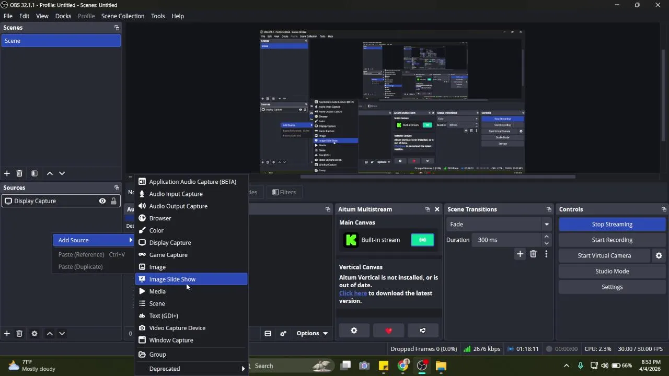Open File Explorer from taskbar
669x376 pixels.
tap(441, 366)
